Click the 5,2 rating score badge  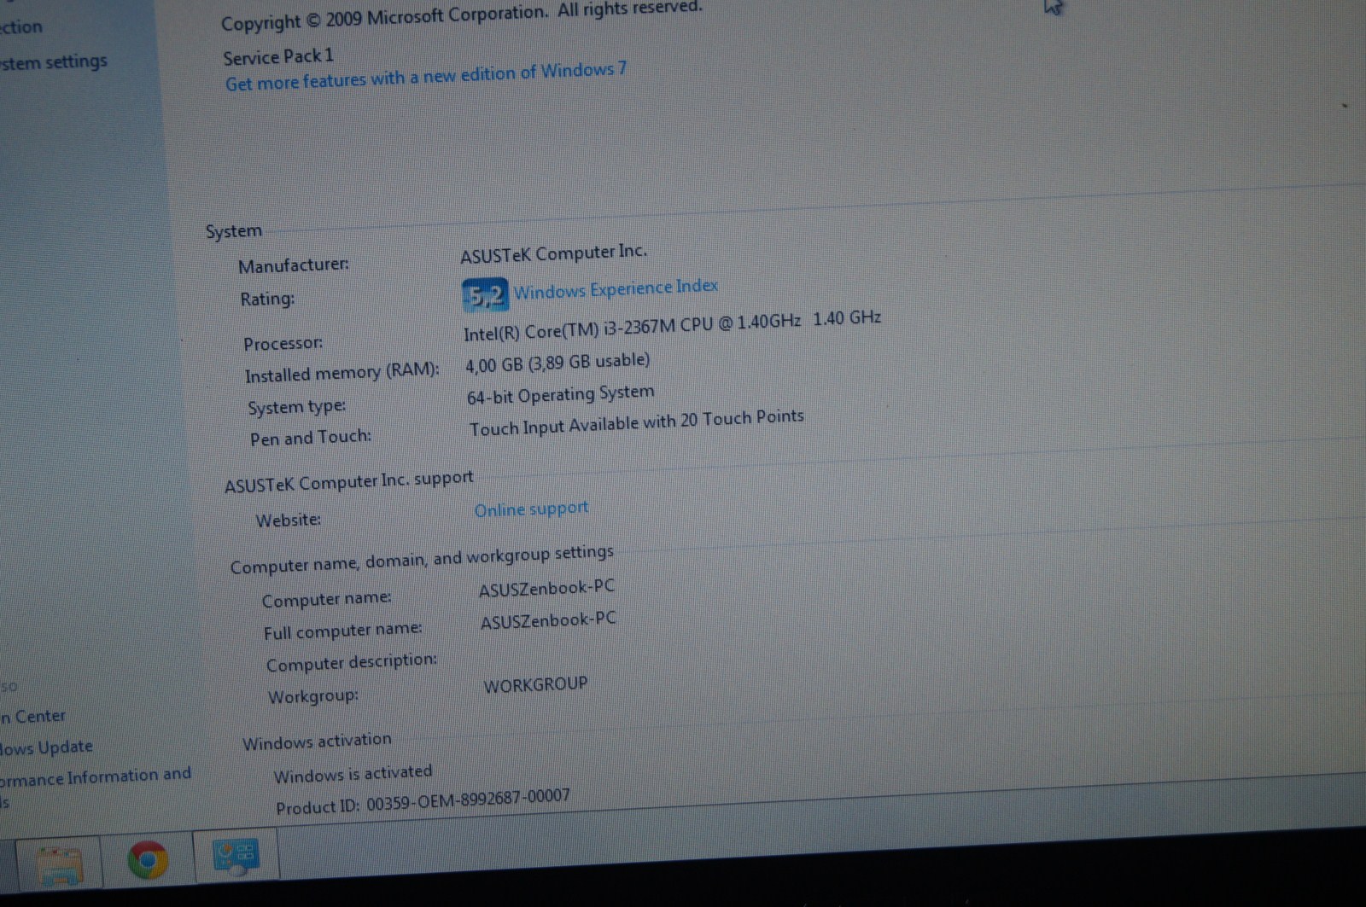(485, 295)
